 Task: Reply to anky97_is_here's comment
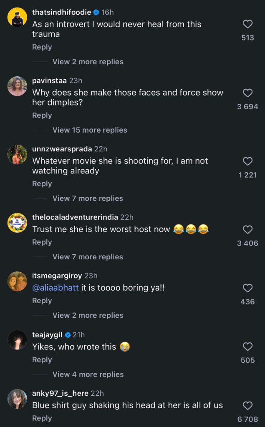42,418
